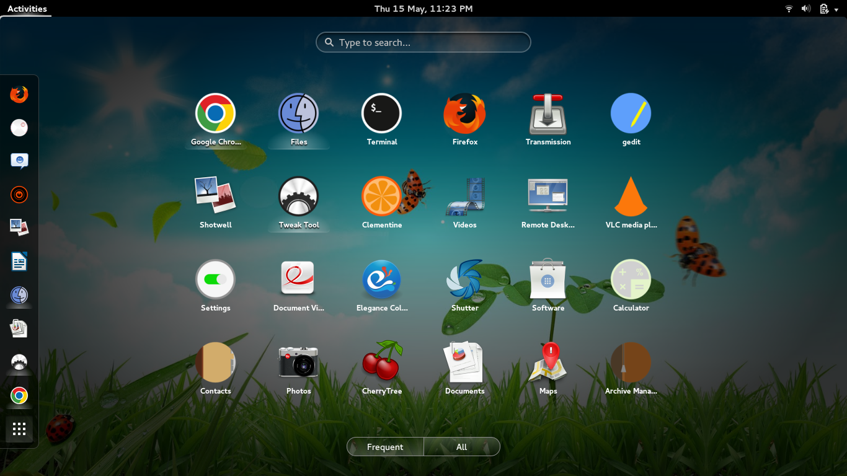The height and width of the screenshot is (476, 847).
Task: Launch the Remote Desktop viewer
Action: [548, 203]
